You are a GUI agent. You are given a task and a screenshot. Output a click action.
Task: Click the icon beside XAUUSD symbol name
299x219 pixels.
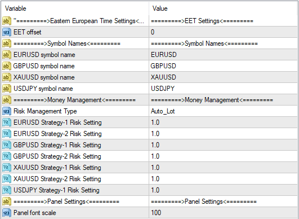coord(7,77)
